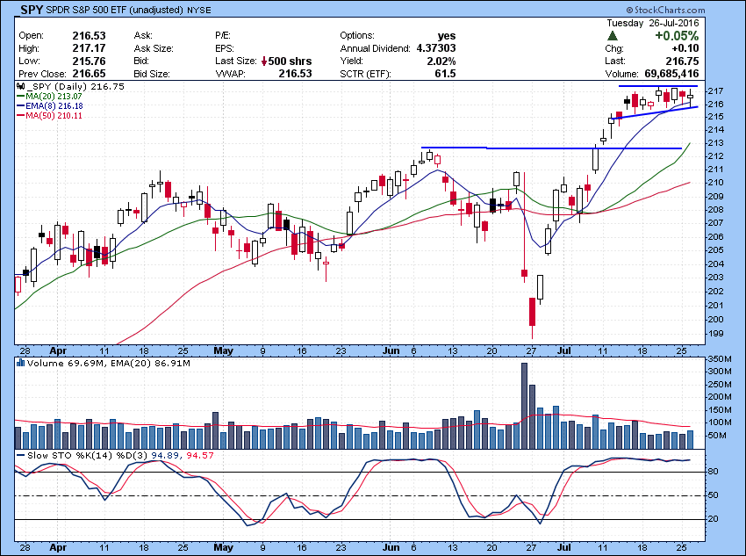Click the 'MA(20) 213.07' legend entry
This screenshot has width=746, height=556.
point(54,97)
